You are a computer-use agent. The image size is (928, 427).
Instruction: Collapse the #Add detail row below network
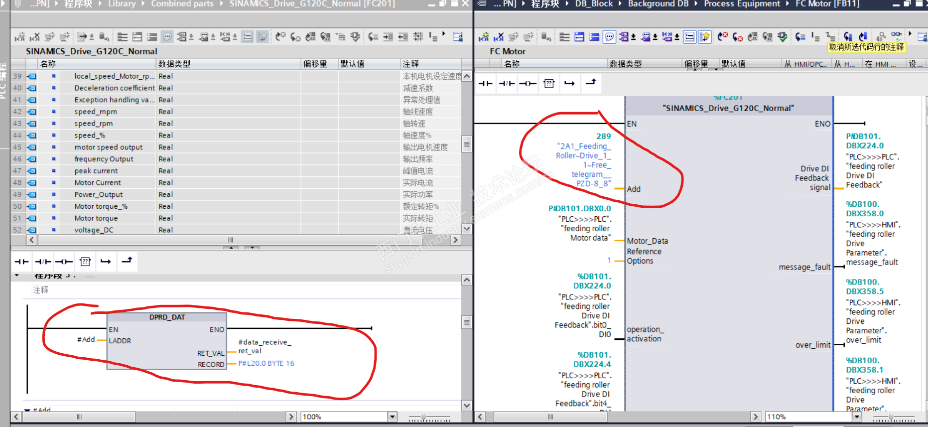coord(27,410)
